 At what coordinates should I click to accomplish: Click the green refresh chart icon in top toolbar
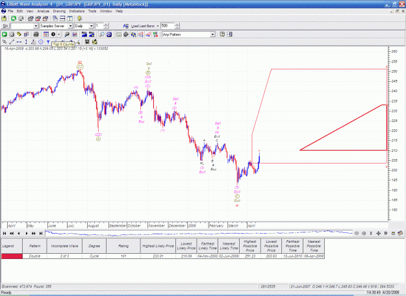point(14,18)
